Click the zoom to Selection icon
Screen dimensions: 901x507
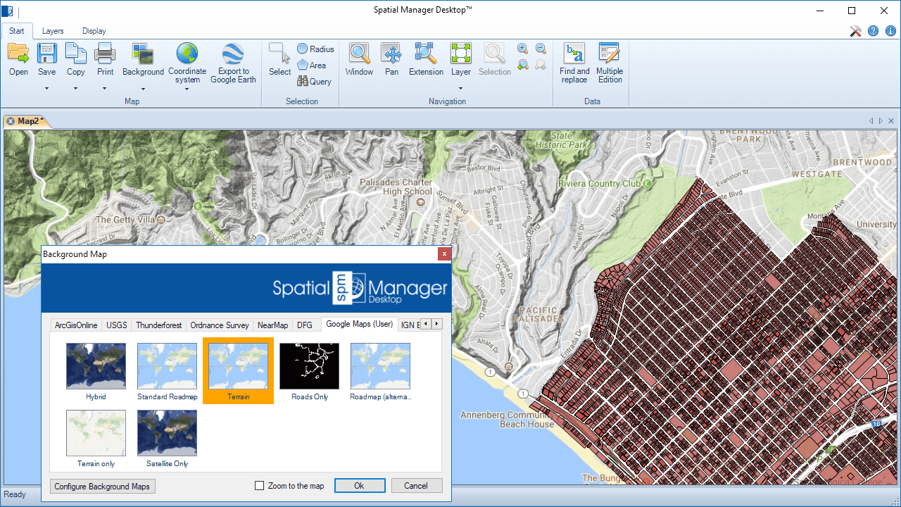[495, 54]
